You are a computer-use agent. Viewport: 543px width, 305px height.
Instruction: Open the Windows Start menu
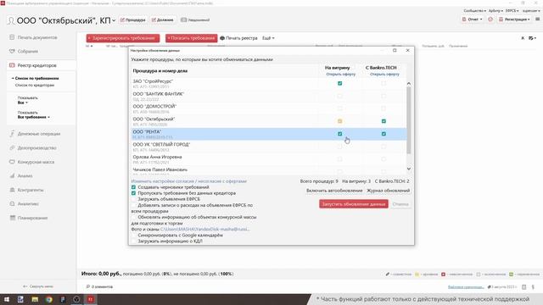[x=7, y=299]
